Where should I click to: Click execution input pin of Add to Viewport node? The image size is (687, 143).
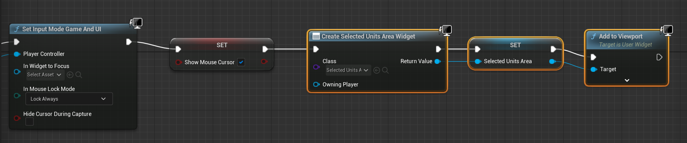point(593,57)
